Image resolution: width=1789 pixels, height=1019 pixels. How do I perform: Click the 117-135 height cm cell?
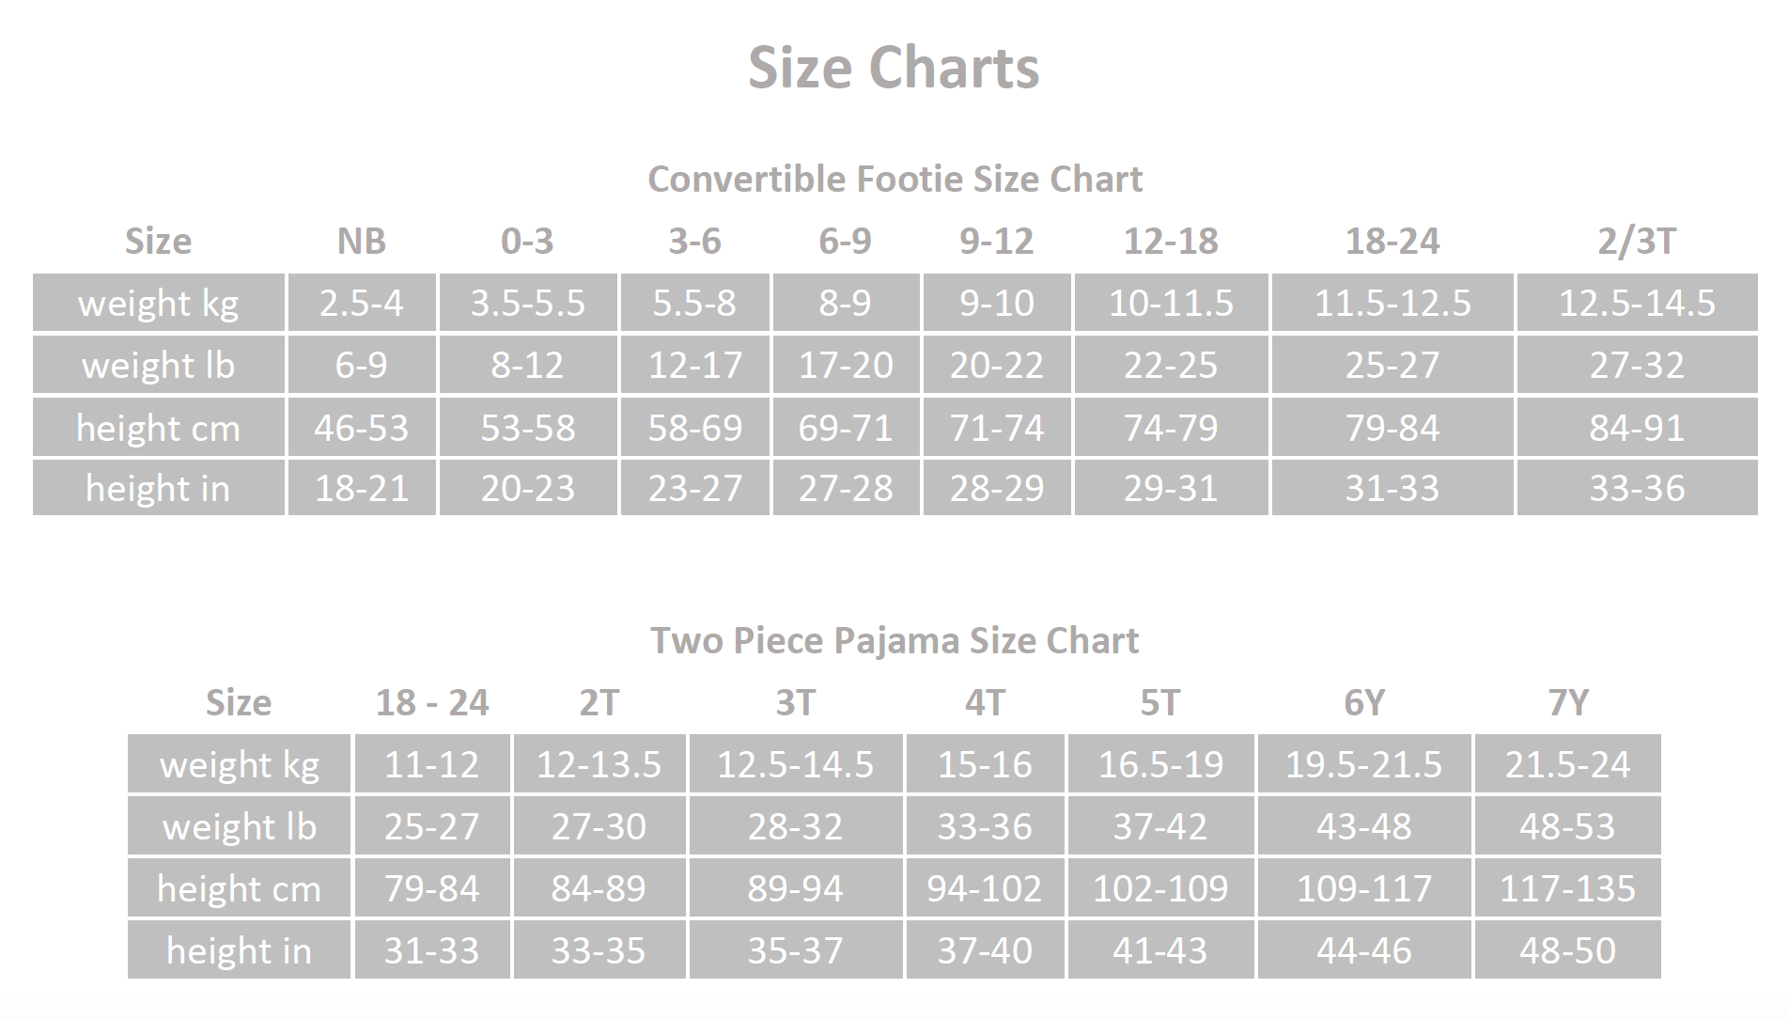coord(1567,888)
